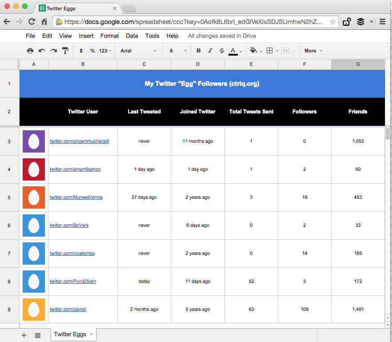Click the scroll down arrow
This screenshot has width=392, height=342.
coord(388,325)
